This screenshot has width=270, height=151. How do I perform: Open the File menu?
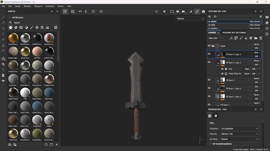3,6
